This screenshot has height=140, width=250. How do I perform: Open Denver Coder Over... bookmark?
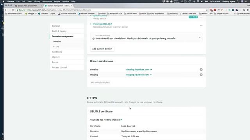pyautogui.click(x=188, y=14)
